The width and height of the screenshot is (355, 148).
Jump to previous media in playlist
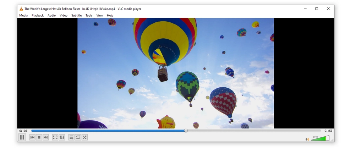coord(32,137)
